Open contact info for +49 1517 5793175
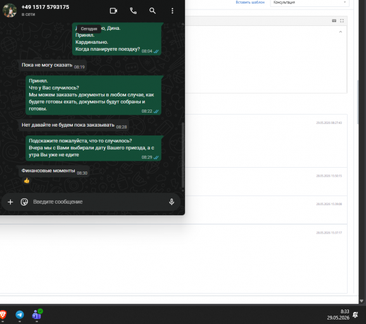The image size is (366, 324). point(46,7)
